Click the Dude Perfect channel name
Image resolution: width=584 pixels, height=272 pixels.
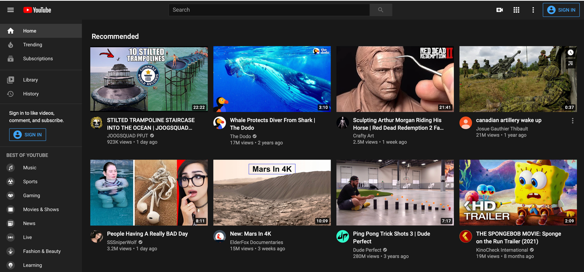tap(367, 250)
